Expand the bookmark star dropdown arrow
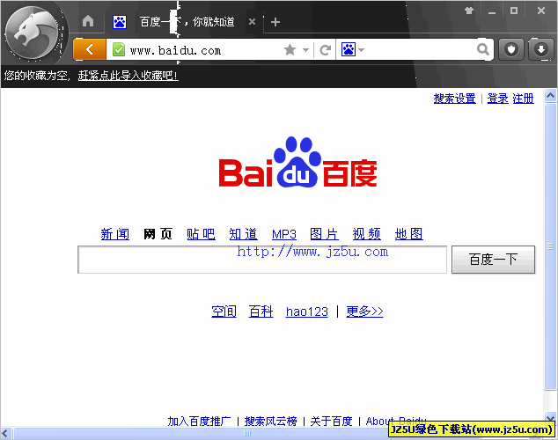Screen dimensions: 558x440 (305, 50)
